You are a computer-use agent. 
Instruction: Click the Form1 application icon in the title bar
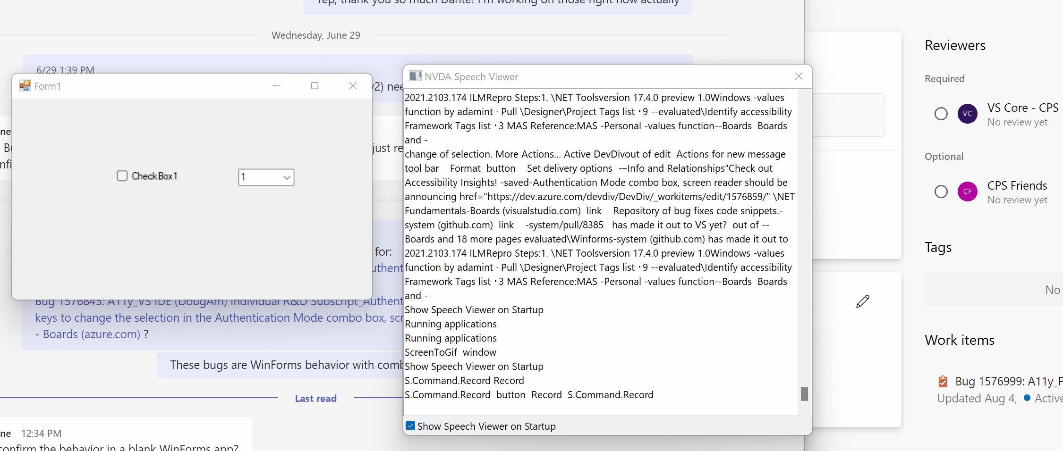point(24,85)
